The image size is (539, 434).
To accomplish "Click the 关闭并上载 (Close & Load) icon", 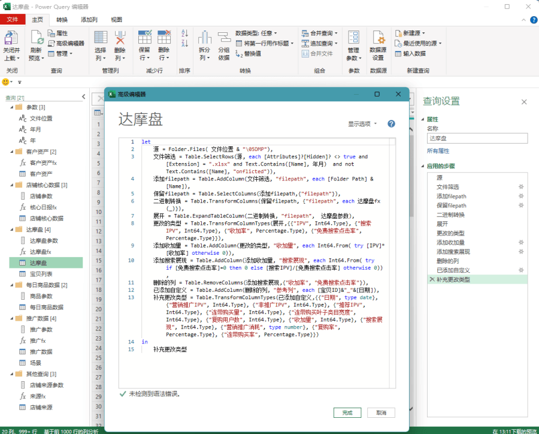I will coord(11,39).
